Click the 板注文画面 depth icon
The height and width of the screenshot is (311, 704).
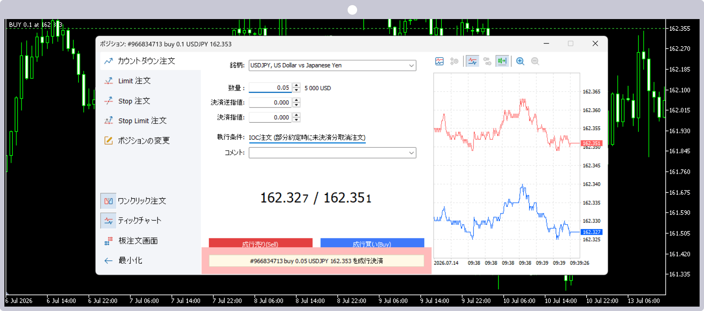109,241
